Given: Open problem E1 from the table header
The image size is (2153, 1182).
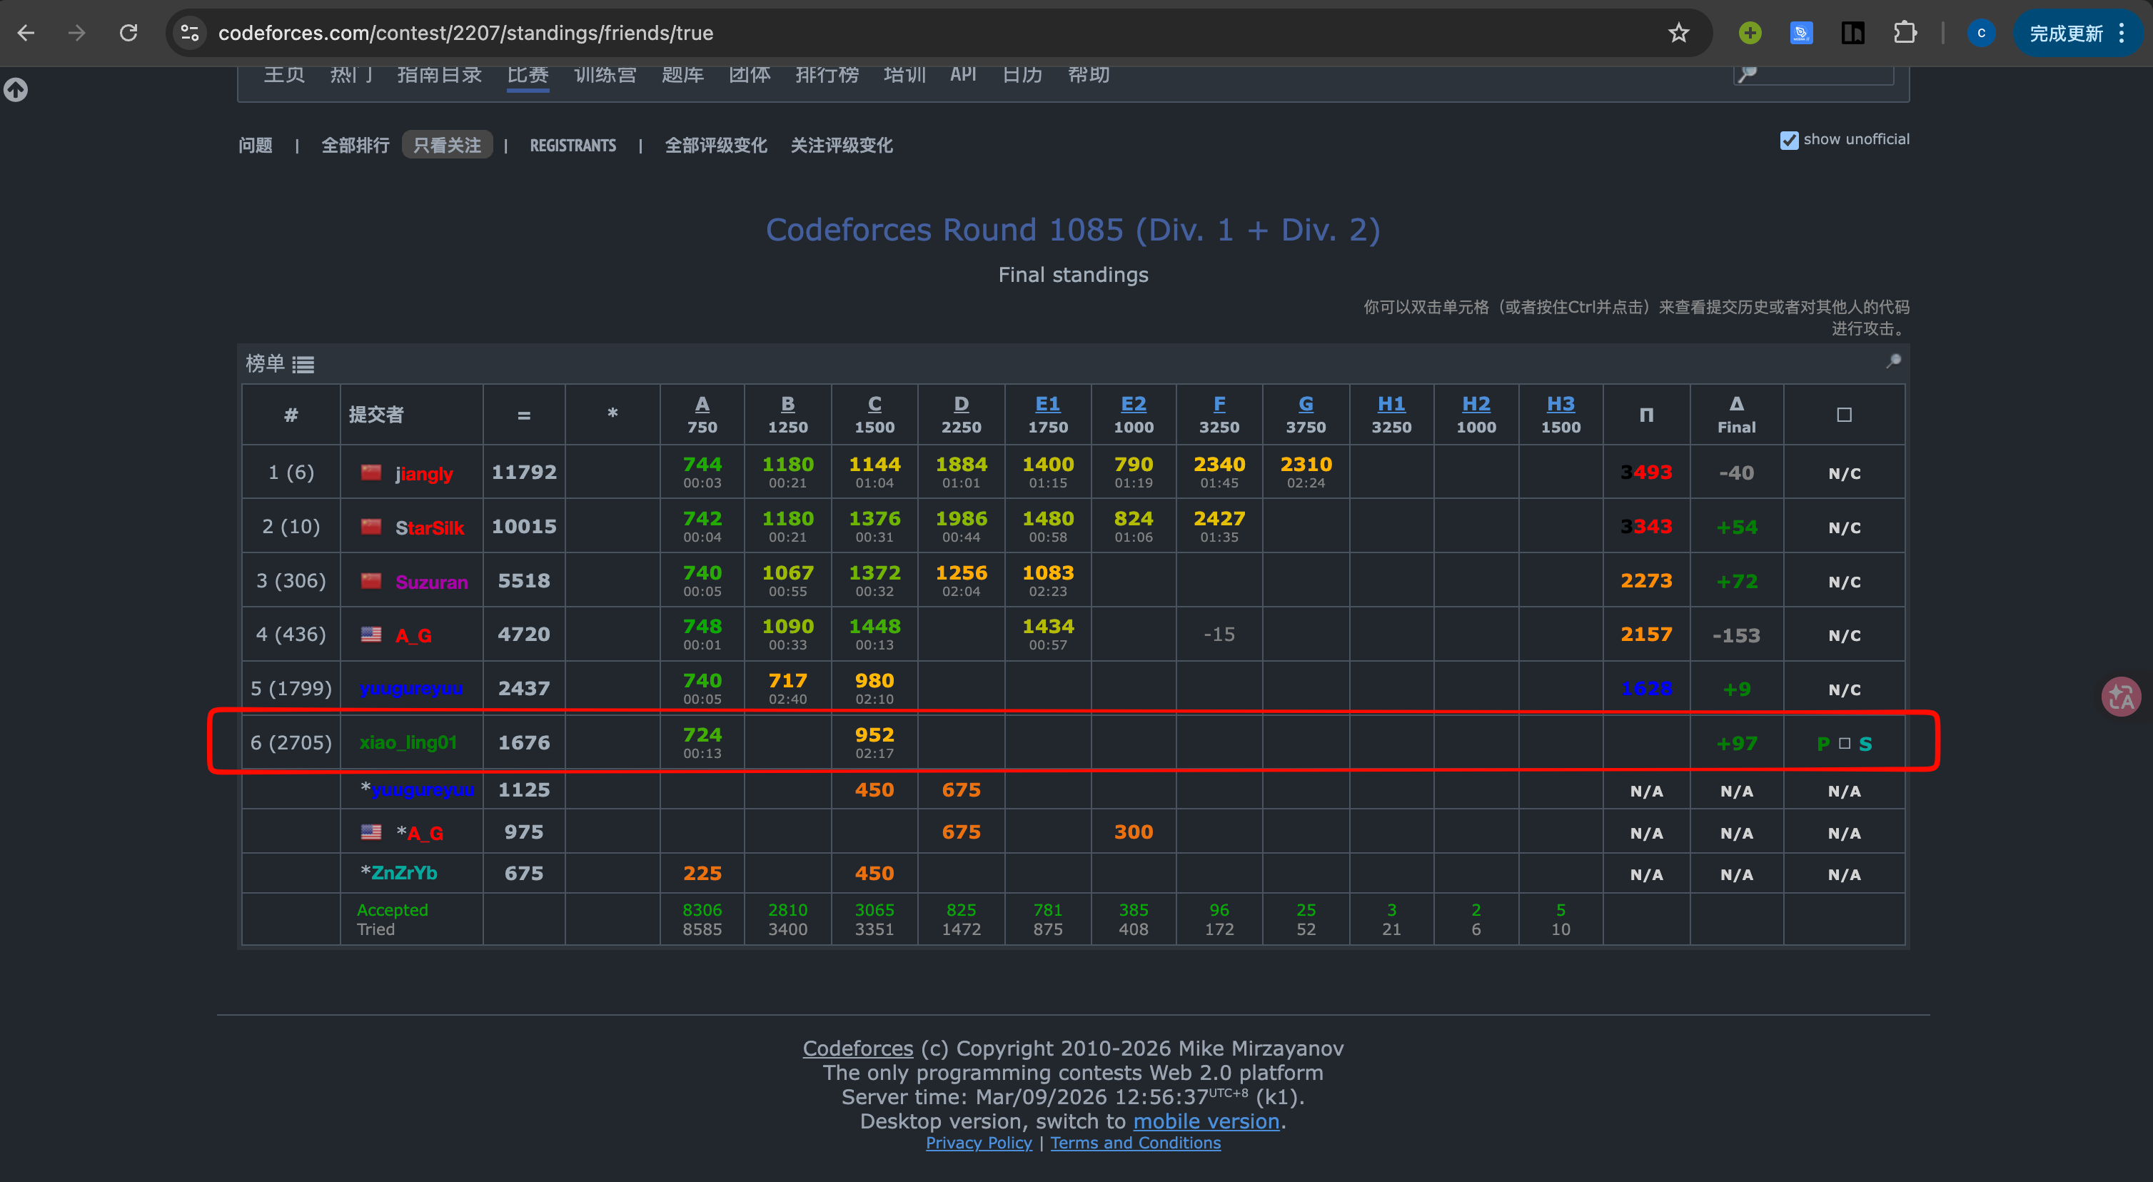Looking at the screenshot, I should [x=1047, y=405].
